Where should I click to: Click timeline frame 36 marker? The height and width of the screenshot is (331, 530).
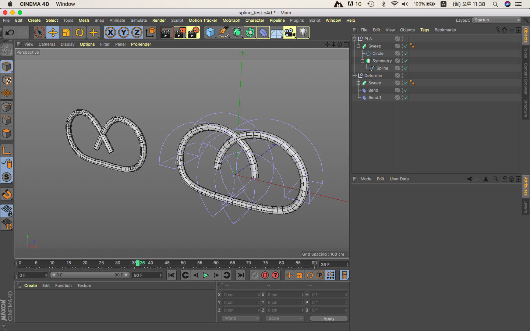pyautogui.click(x=138, y=263)
